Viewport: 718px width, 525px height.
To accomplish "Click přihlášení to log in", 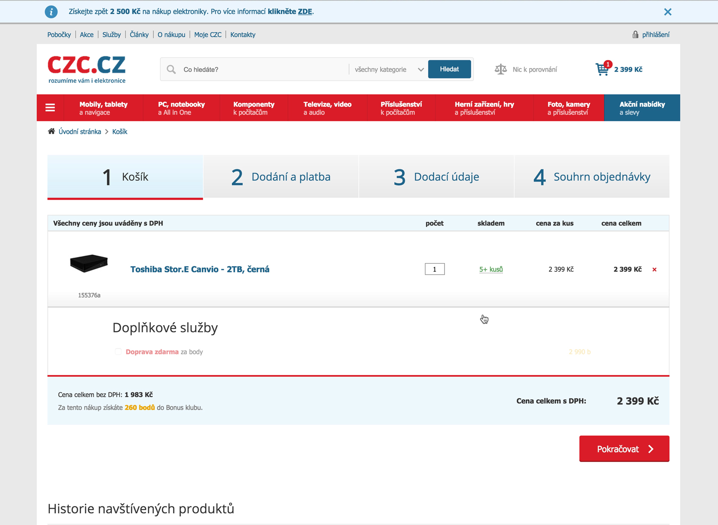I will 655,35.
